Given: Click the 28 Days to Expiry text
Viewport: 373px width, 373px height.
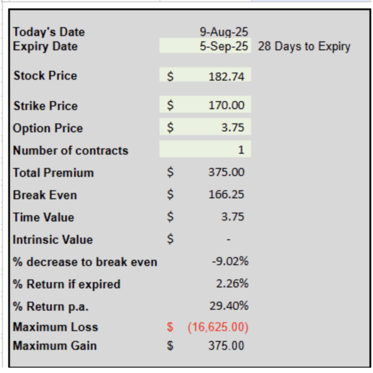Looking at the screenshot, I should click(x=304, y=46).
